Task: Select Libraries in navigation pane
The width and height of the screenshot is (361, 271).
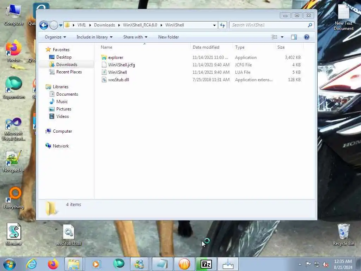Action: click(x=60, y=87)
